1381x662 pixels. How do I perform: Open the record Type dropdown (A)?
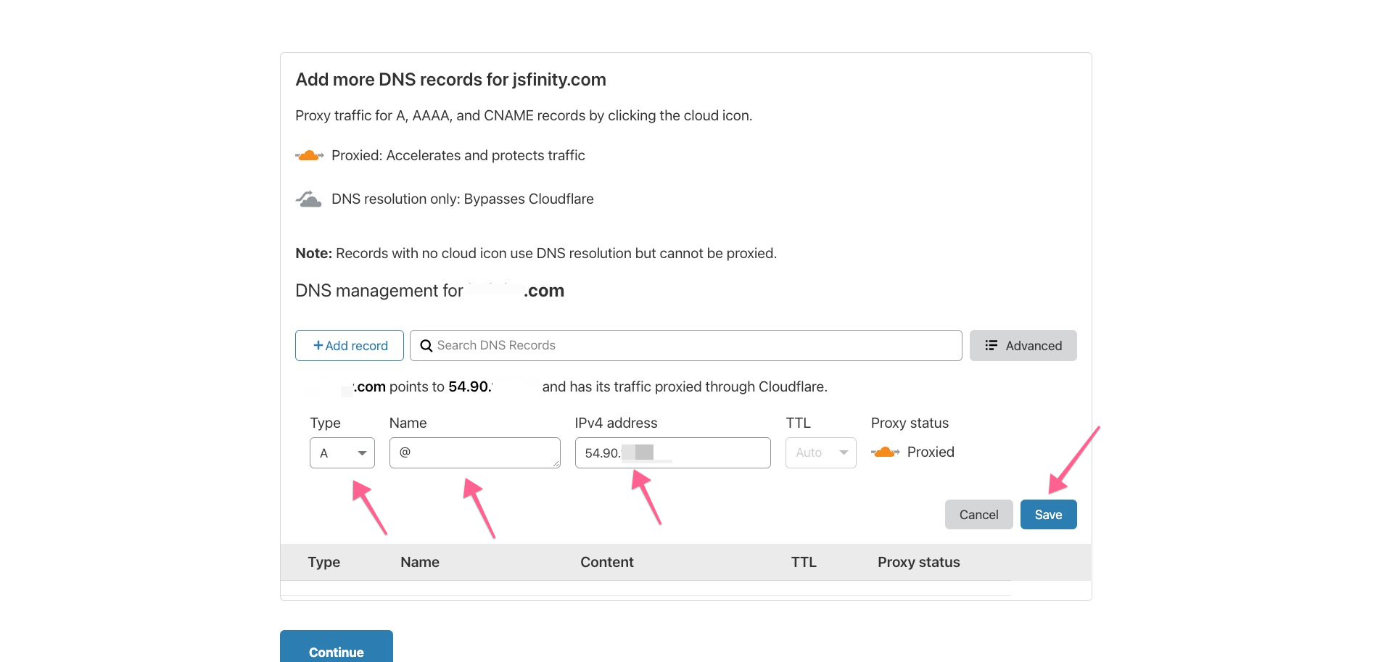[342, 453]
